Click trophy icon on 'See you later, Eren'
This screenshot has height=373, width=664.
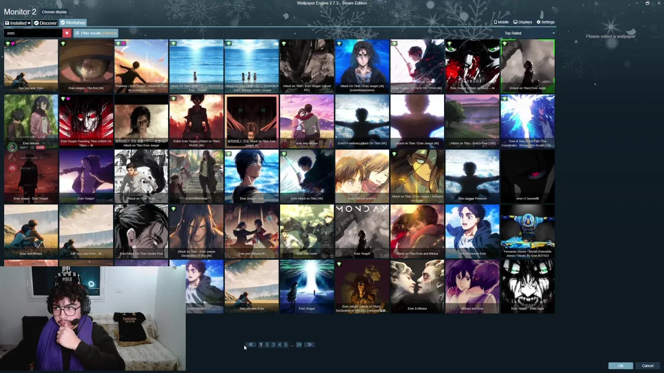click(7, 44)
